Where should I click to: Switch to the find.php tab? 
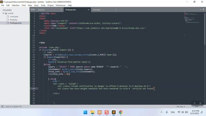41,10
